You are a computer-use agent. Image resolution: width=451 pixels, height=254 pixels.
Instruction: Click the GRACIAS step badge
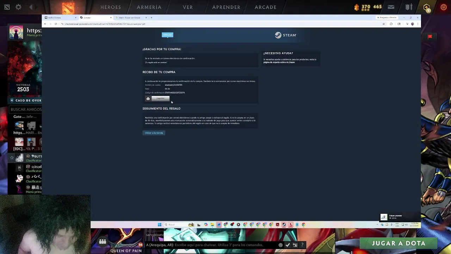point(167,35)
